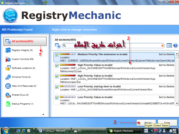Expand quick launch overflow chevron
Image resolution: width=179 pixels, height=134 pixels.
[x=34, y=129]
